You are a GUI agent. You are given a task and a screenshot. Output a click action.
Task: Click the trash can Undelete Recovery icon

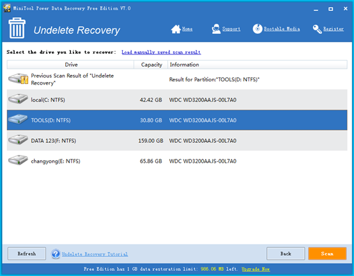coord(17,28)
